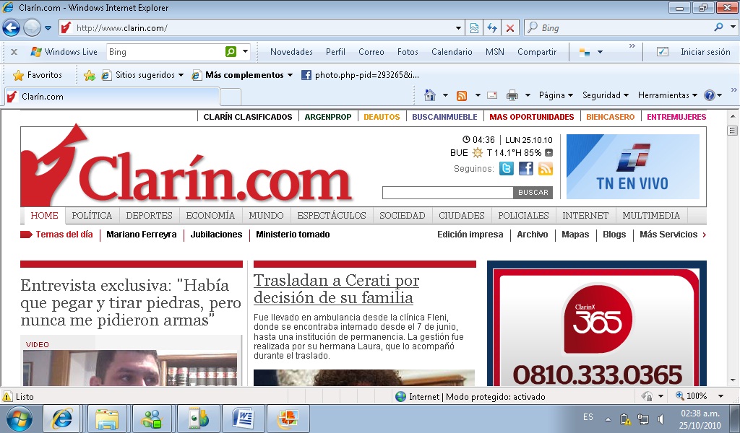
Task: Open the POLÍTICA section tab
Action: (x=92, y=215)
